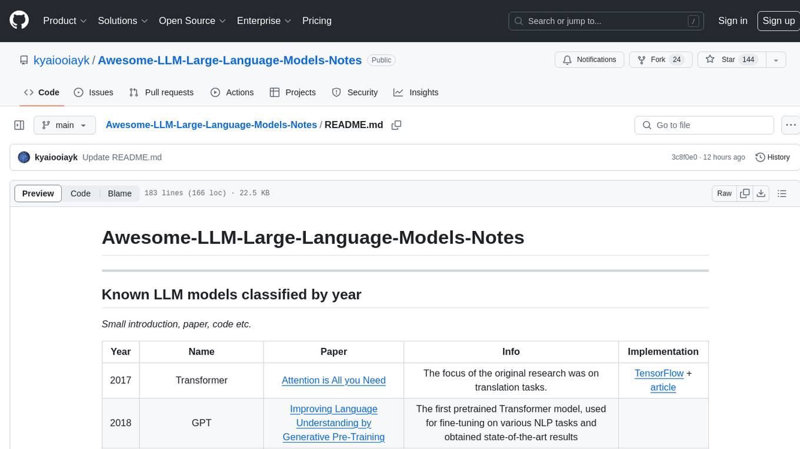
Task: View the file History
Action: (772, 158)
